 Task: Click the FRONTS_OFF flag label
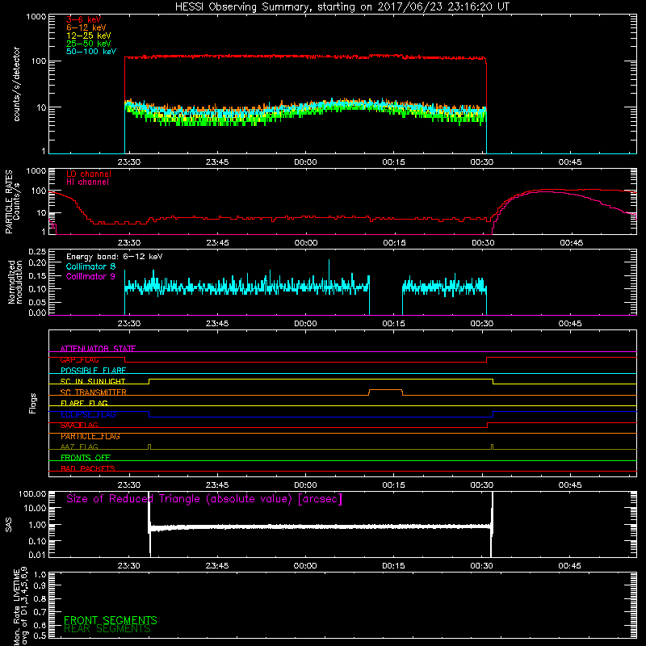coord(86,458)
